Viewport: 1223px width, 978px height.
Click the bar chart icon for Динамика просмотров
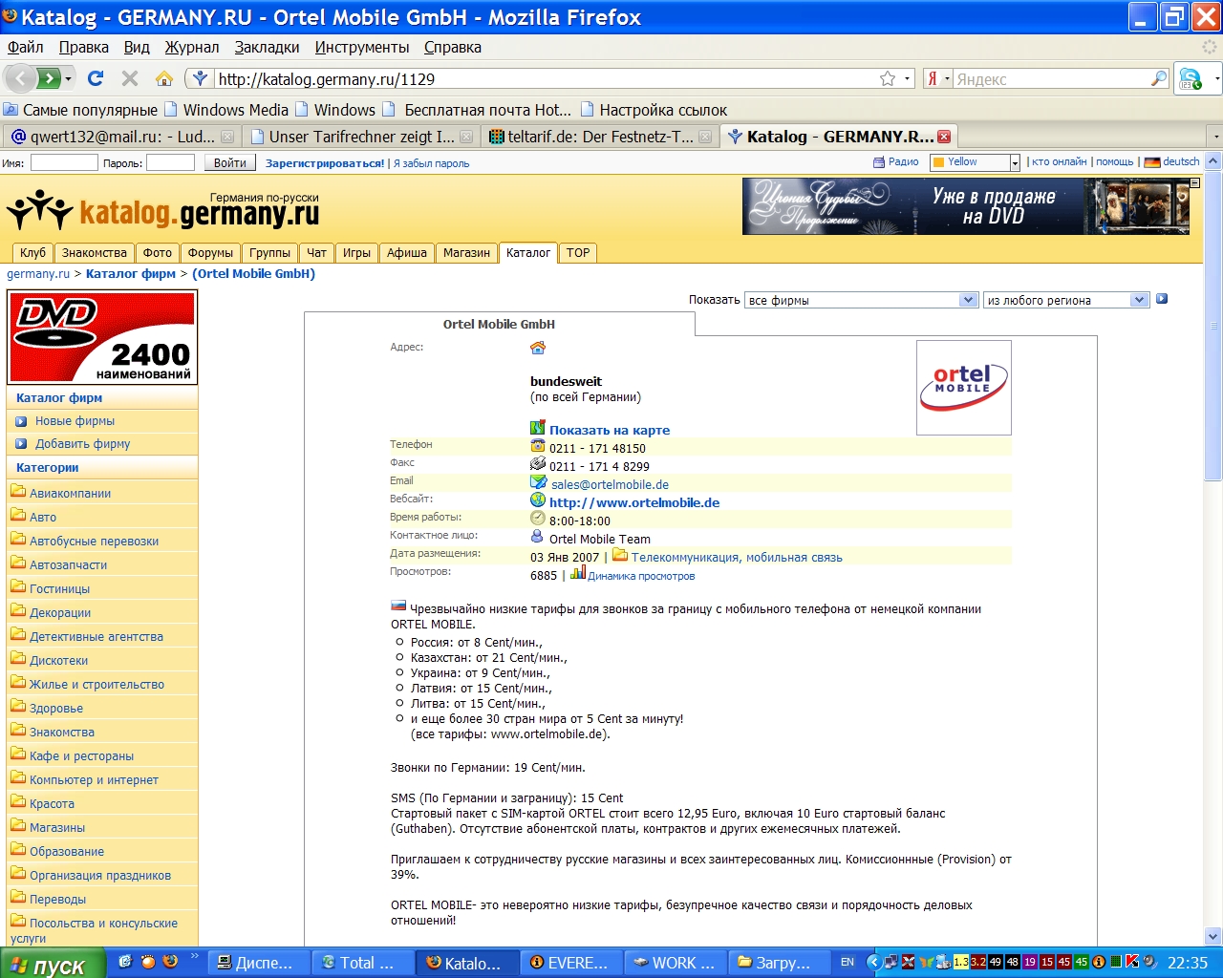tap(578, 573)
